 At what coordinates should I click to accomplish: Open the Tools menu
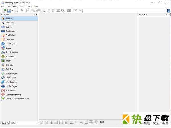click(29, 7)
